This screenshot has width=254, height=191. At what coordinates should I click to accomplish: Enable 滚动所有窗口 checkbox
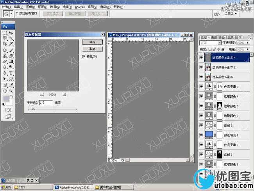tap(17, 13)
